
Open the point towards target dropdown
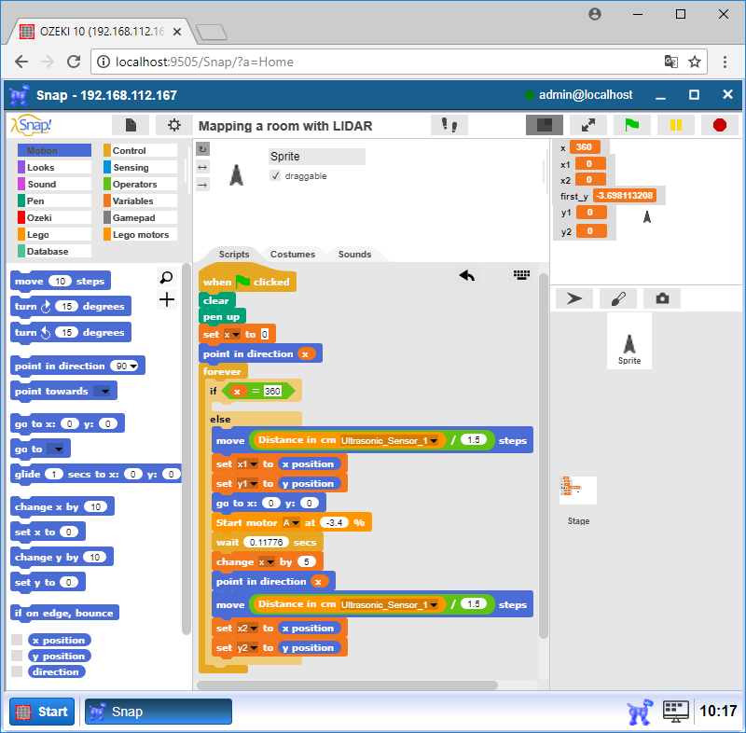point(104,392)
